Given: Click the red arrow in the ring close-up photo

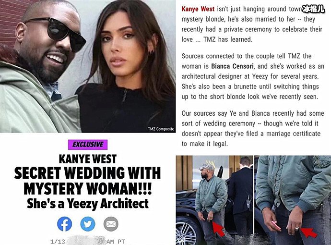Looking at the screenshot, I should (x=308, y=233).
